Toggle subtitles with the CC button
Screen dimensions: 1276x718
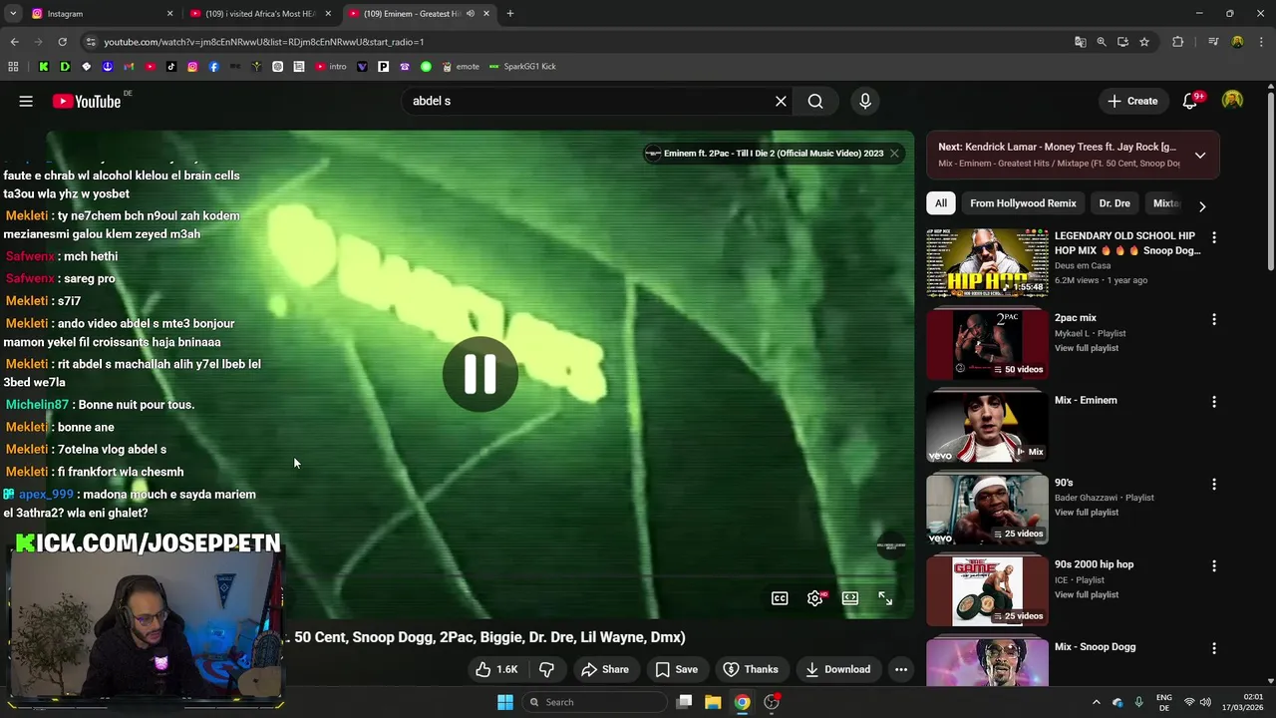point(780,598)
